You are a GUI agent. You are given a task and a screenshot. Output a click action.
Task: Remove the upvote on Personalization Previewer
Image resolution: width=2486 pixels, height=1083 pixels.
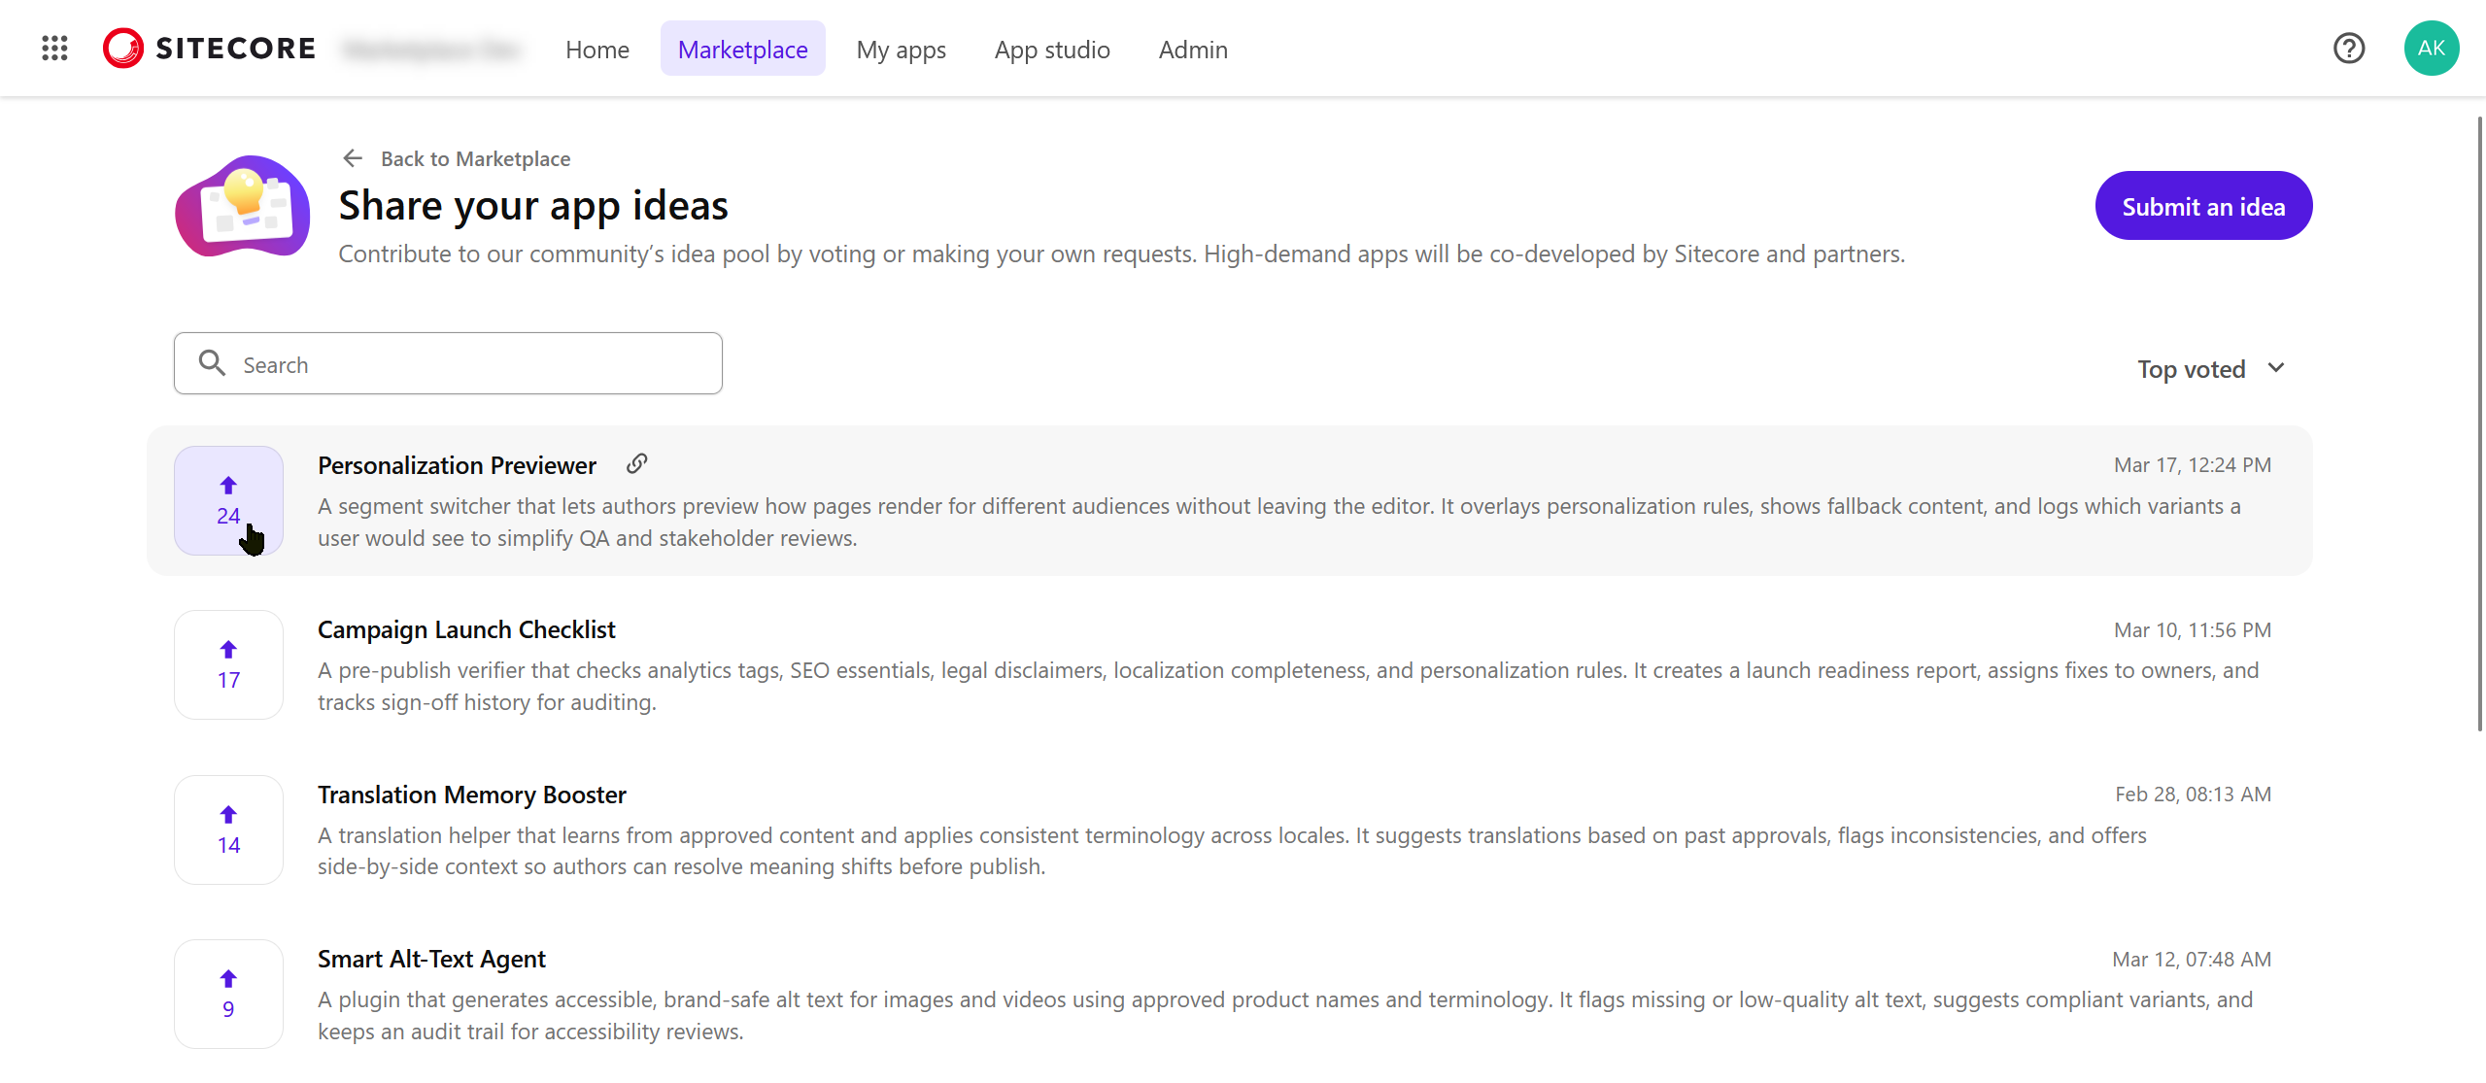coord(228,499)
